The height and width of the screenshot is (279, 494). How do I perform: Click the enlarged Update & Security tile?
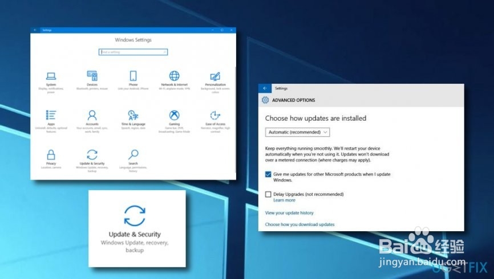[137, 229]
